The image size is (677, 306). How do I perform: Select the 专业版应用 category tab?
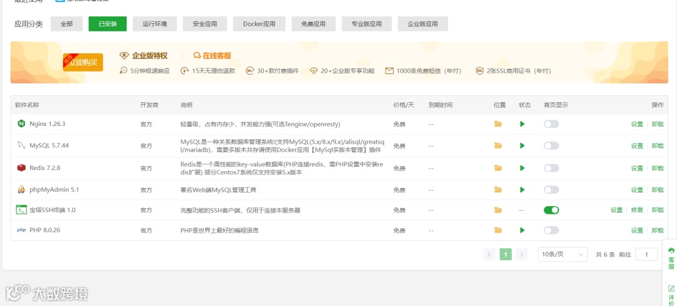[367, 24]
